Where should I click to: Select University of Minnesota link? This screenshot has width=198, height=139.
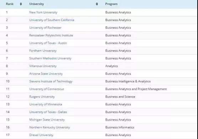46,104
